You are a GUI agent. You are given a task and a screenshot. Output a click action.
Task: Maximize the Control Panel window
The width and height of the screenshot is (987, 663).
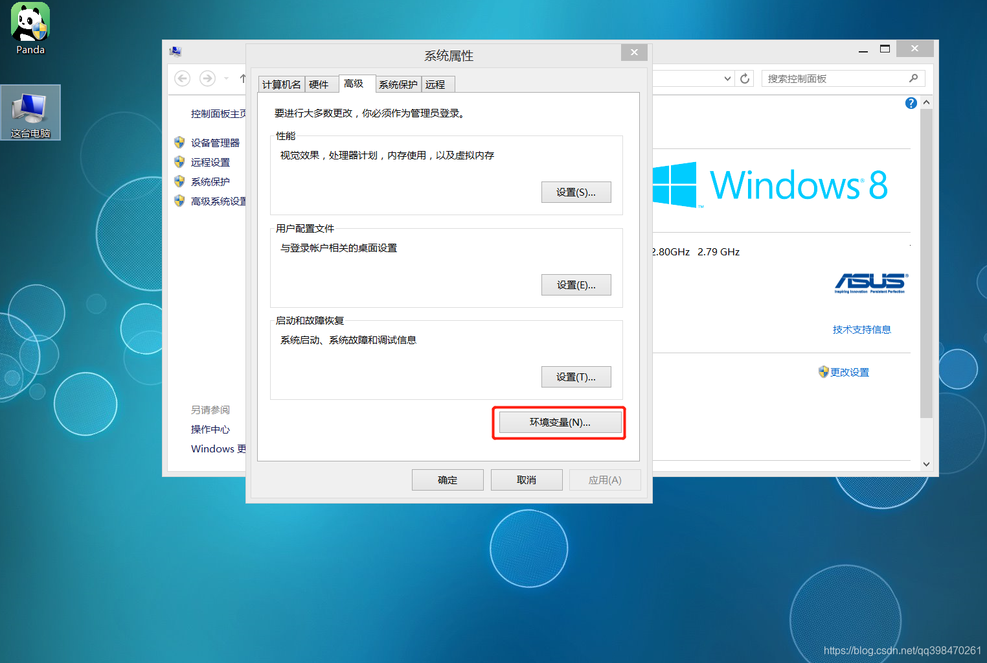point(885,49)
